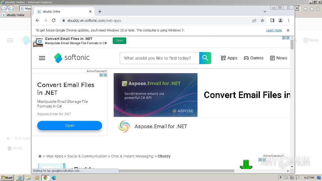The image size is (322, 181).
Task: Click green Open button in top ad
Action: (119, 41)
